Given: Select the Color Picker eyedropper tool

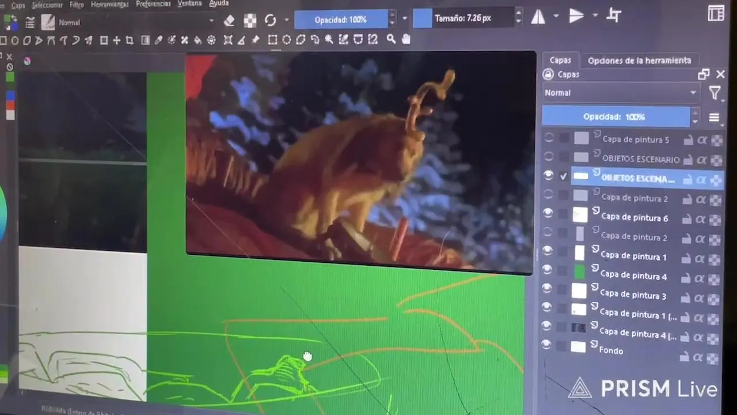Looking at the screenshot, I should click(x=158, y=40).
